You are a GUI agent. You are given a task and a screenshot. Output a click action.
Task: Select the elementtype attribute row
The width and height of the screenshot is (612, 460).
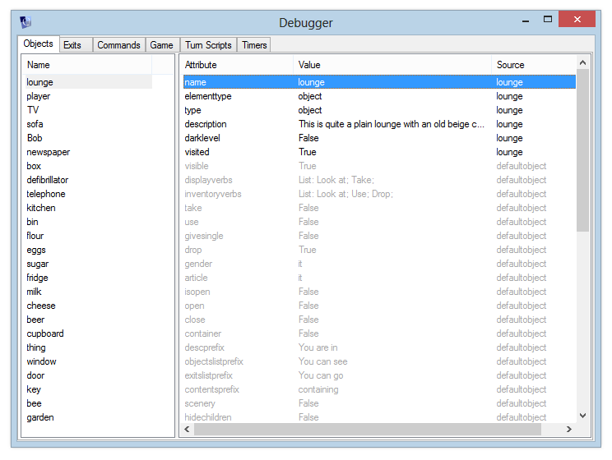pyautogui.click(x=379, y=96)
